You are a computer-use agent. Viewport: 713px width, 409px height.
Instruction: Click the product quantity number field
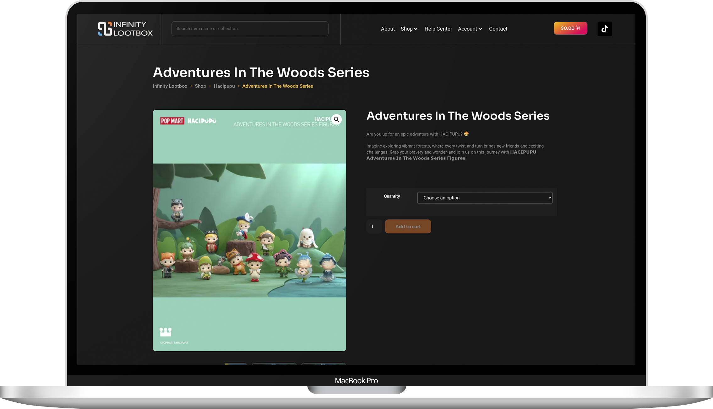pyautogui.click(x=374, y=226)
